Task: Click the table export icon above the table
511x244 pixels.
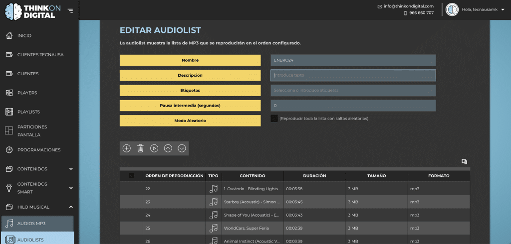Action: [x=465, y=161]
